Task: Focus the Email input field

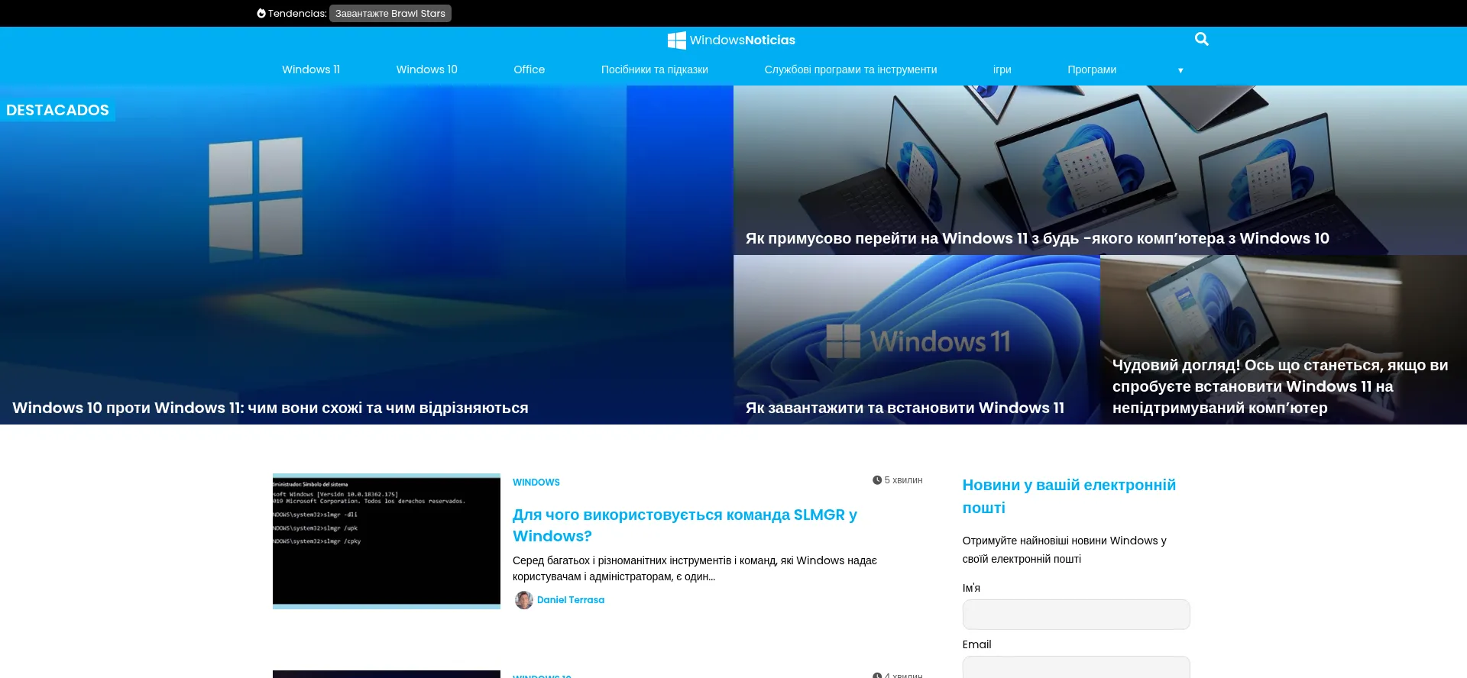Action: (1076, 667)
